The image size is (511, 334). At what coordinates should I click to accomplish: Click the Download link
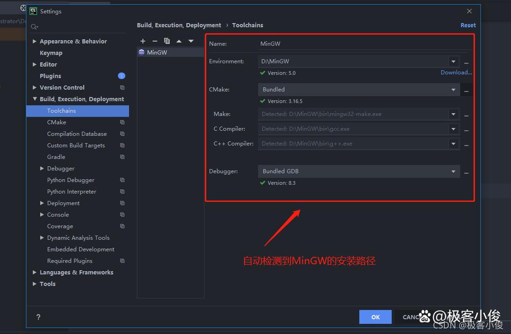point(456,73)
